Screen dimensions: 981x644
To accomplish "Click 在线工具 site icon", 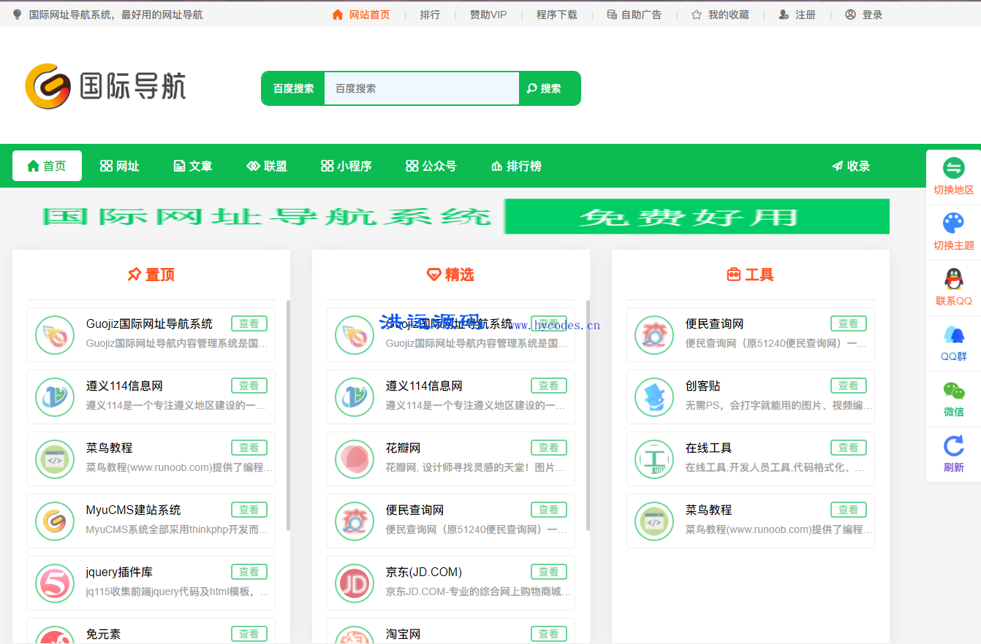I will (654, 459).
